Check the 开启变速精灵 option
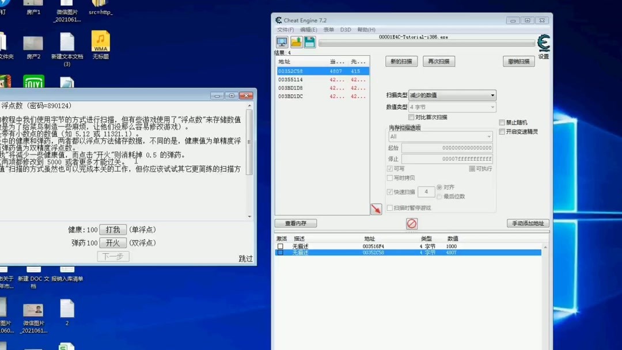The image size is (622, 350). (502, 131)
